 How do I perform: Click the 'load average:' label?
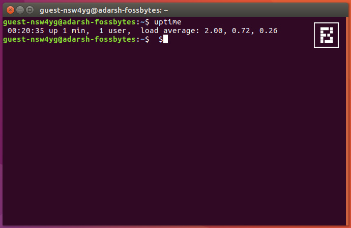[170, 31]
